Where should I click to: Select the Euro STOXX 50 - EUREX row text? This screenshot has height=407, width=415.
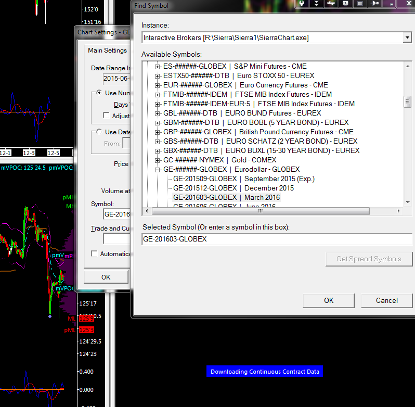(276, 76)
